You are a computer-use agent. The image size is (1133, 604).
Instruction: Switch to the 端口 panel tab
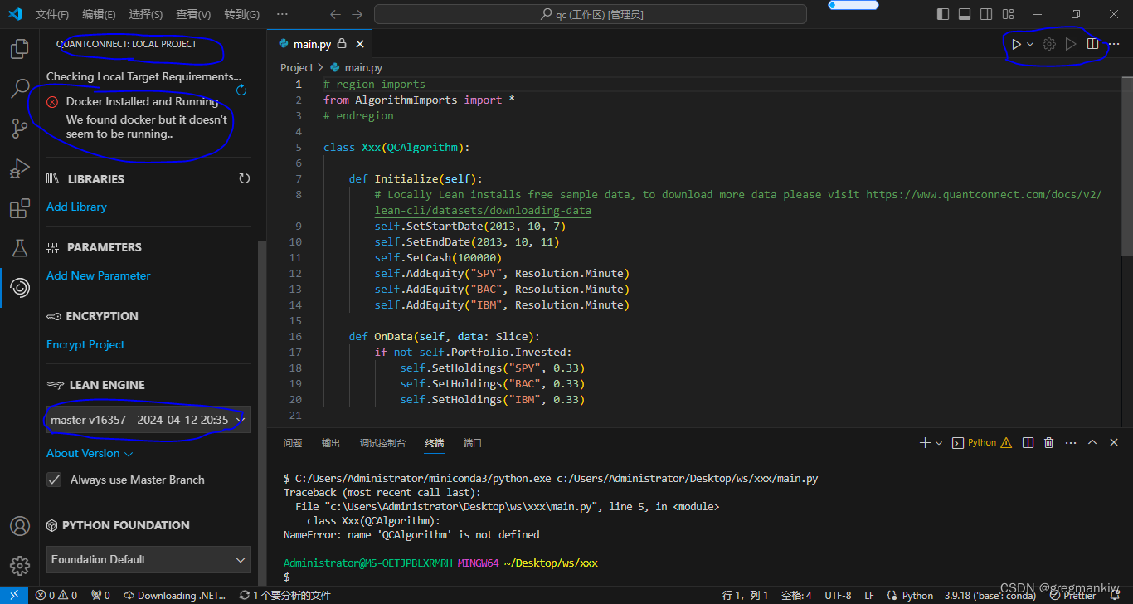[473, 443]
